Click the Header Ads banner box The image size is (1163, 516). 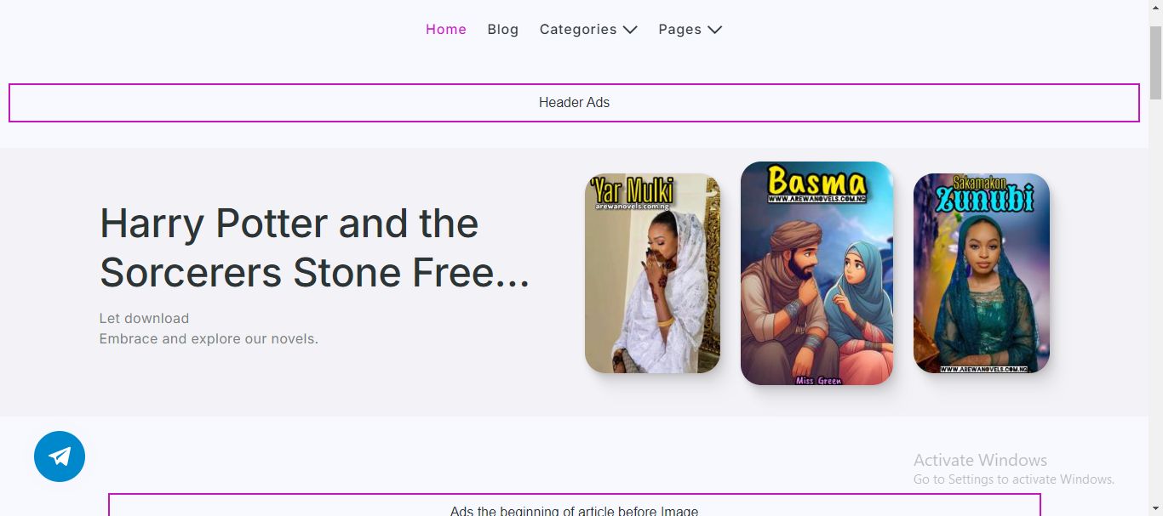[x=574, y=103]
